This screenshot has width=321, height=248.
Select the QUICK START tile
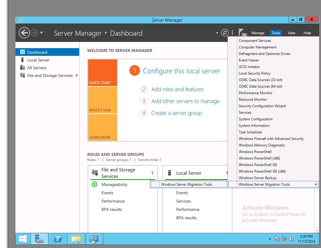click(103, 73)
